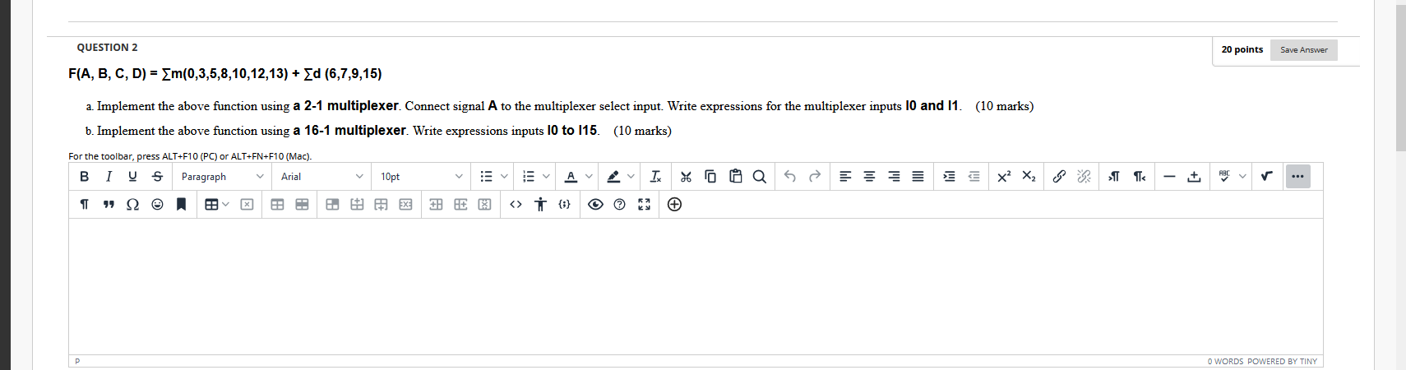
Task: Remove link with broken chain icon
Action: [x=1084, y=176]
